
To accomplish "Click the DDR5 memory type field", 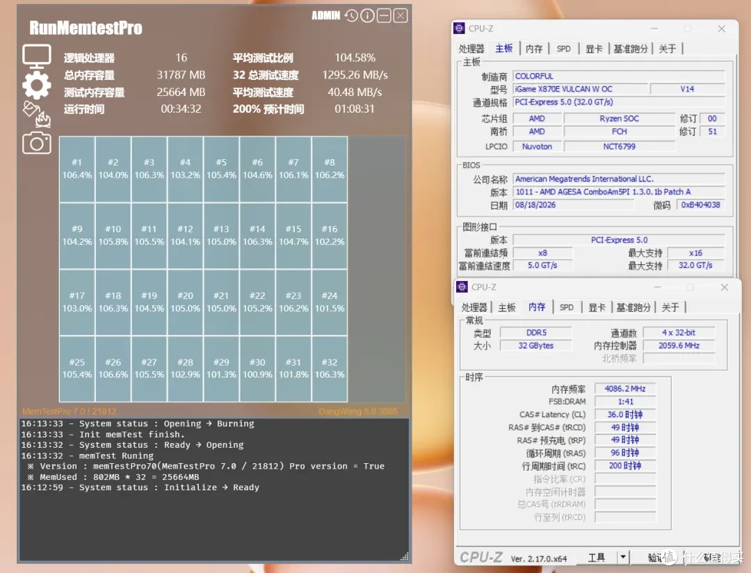I will tap(536, 332).
